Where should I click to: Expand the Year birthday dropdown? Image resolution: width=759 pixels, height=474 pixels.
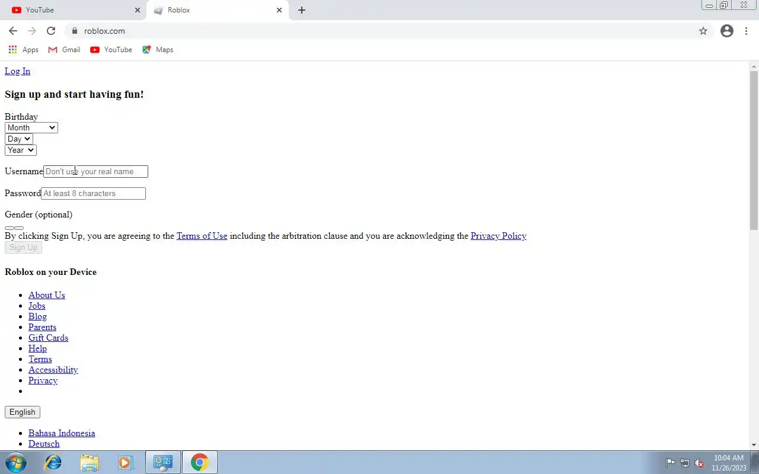(x=21, y=150)
